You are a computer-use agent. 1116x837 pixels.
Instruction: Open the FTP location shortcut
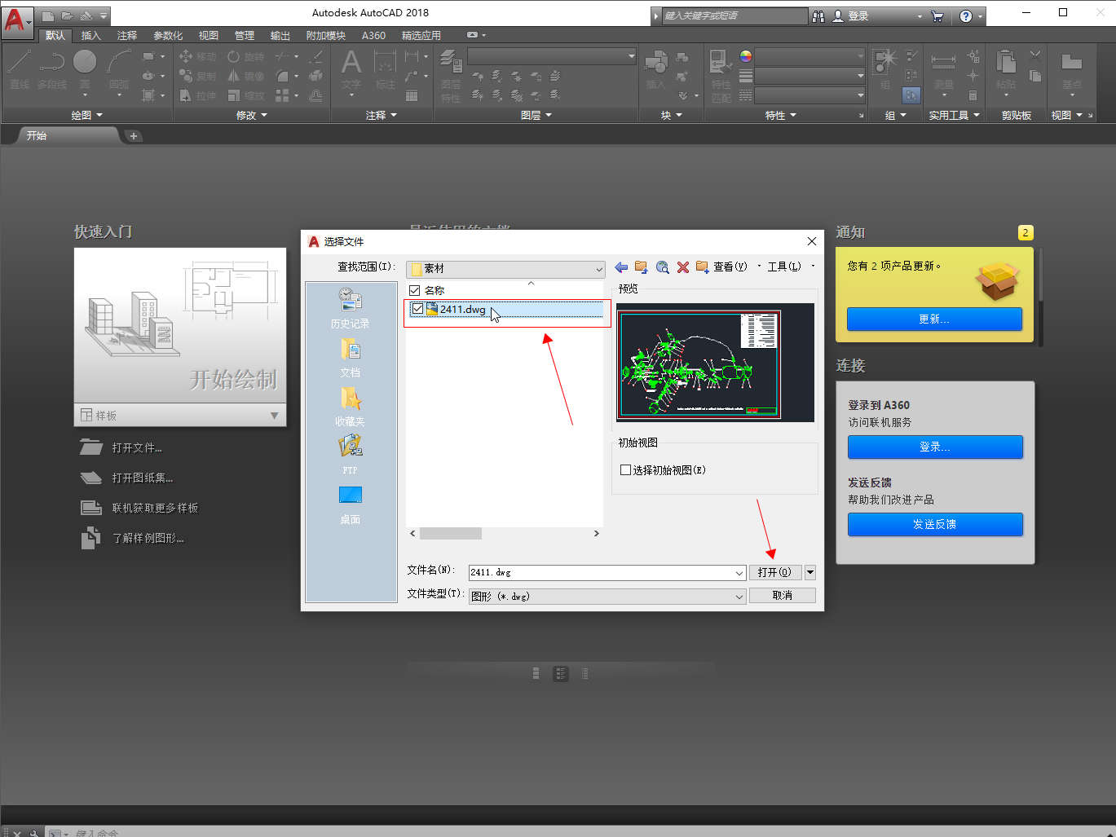click(x=350, y=454)
